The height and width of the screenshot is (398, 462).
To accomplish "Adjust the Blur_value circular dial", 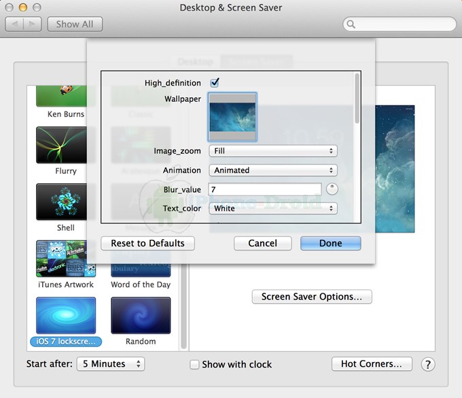I will [332, 189].
